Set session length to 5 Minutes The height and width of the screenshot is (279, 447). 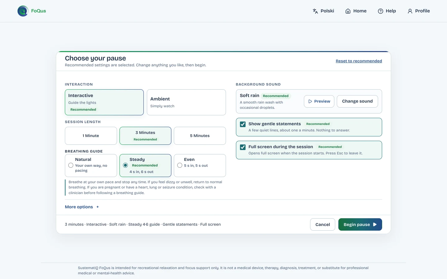(200, 136)
